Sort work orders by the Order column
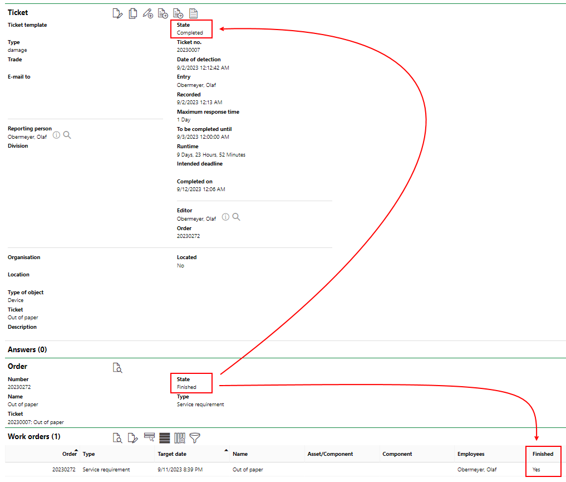The width and height of the screenshot is (566, 482). click(70, 454)
